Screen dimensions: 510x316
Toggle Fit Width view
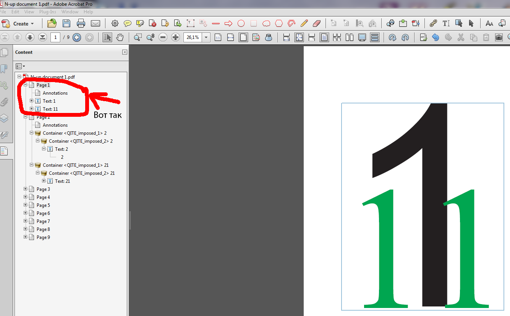(230, 37)
